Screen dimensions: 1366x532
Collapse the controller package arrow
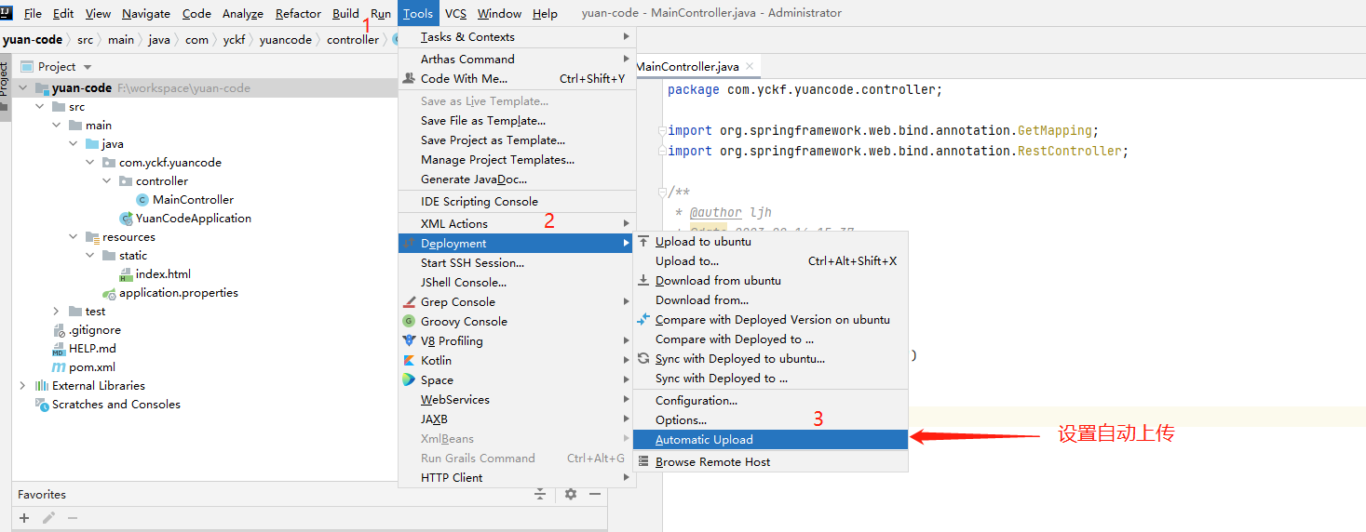(107, 181)
